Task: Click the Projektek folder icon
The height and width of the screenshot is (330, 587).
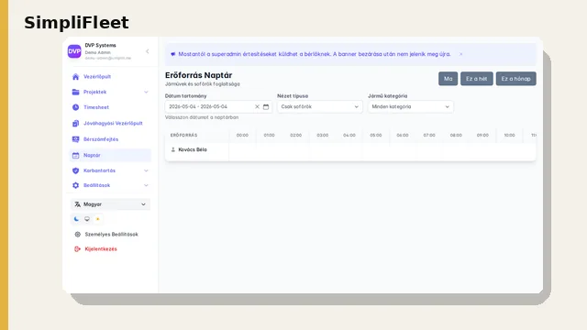Action: pos(75,92)
